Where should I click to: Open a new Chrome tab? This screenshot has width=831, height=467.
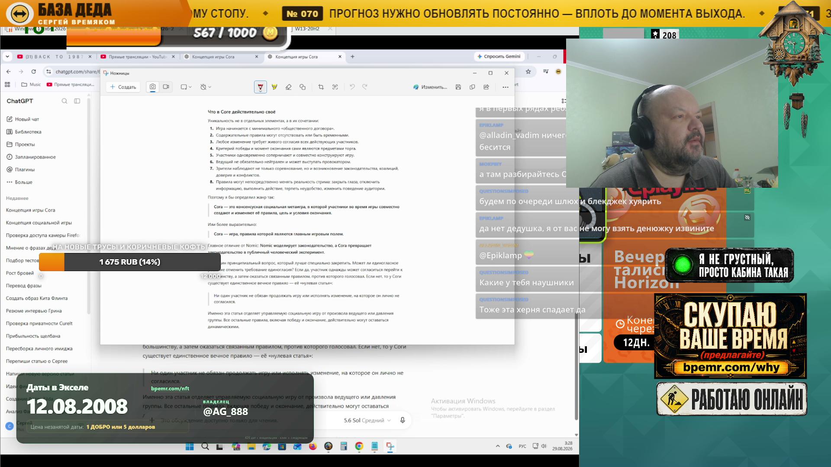352,57
